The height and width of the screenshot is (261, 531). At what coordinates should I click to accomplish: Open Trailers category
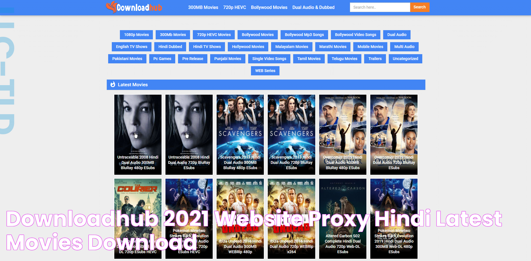click(375, 59)
